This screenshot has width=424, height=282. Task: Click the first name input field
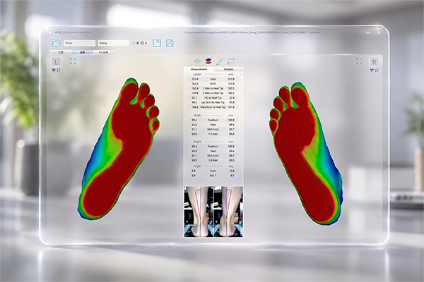[x=80, y=43]
